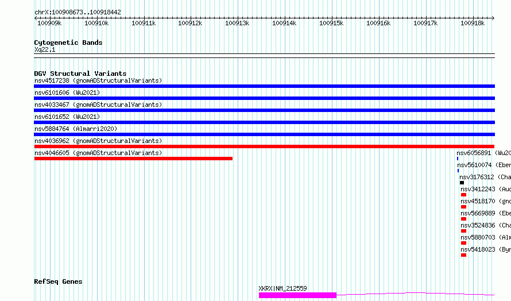Click the 100918k ruler position label
Viewport: 511px width, 301px height.
(473, 23)
